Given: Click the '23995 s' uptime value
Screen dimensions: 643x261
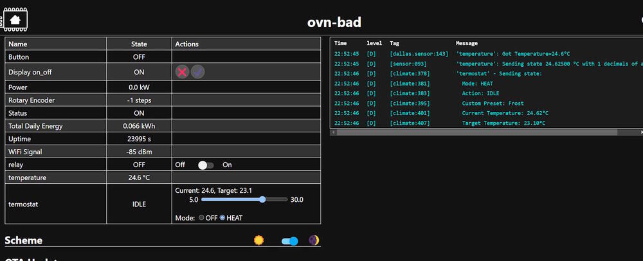Looking at the screenshot, I should (x=139, y=139).
